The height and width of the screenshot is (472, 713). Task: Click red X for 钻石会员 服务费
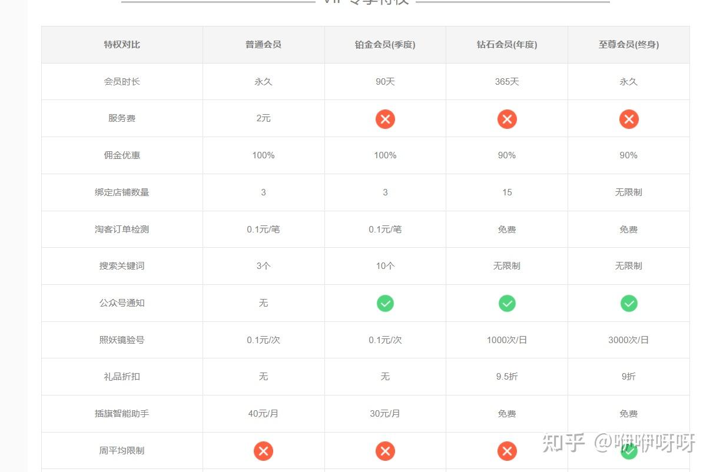pos(507,119)
